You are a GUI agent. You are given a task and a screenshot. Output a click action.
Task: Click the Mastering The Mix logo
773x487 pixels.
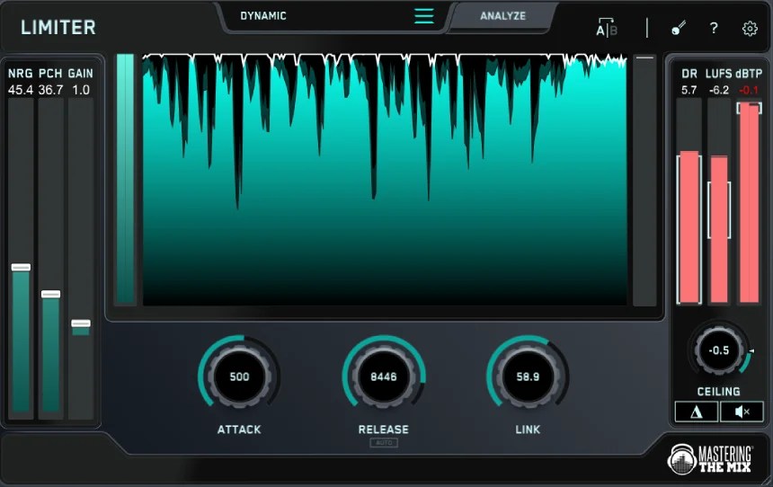710,458
